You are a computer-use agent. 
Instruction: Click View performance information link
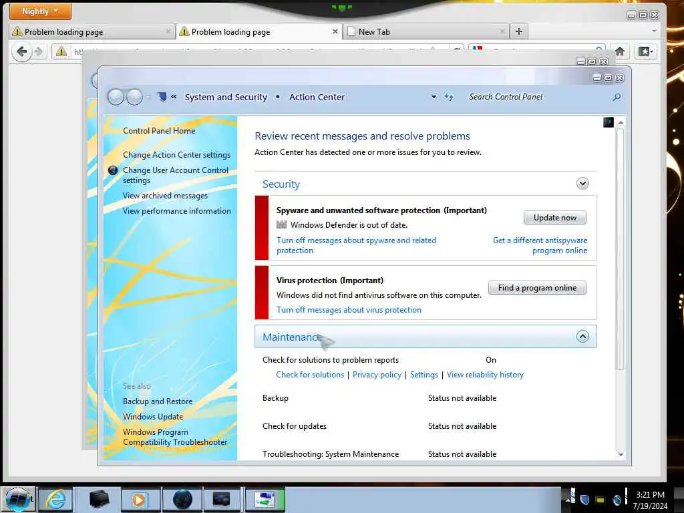(176, 211)
